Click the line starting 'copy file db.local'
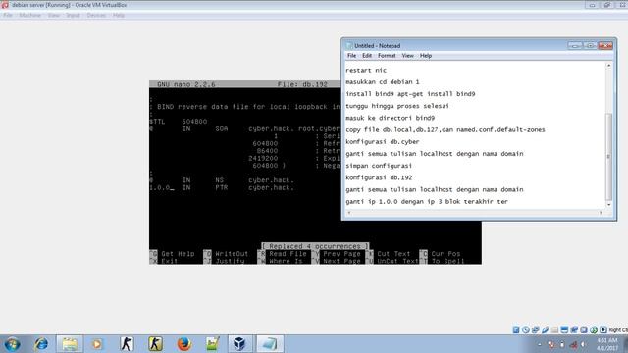The width and height of the screenshot is (628, 353). coord(445,130)
